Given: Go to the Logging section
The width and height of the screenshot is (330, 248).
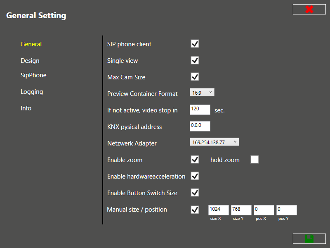Looking at the screenshot, I should (32, 92).
